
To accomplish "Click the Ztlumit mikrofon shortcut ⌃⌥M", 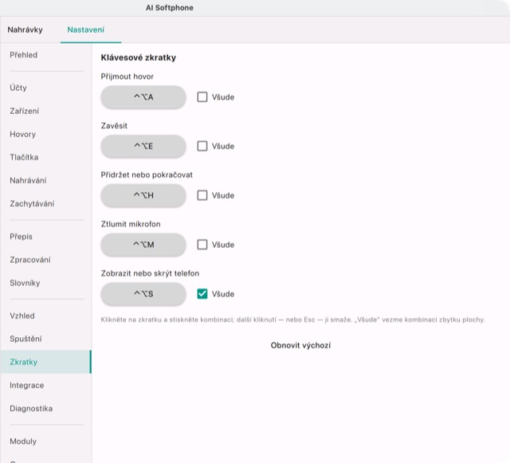I will [x=143, y=245].
